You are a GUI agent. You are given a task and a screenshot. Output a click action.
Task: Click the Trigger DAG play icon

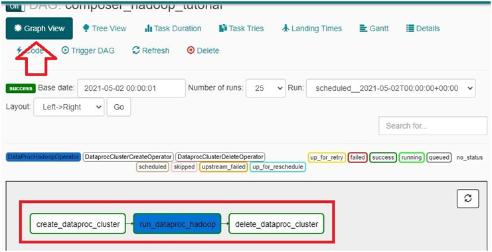[x=65, y=50]
